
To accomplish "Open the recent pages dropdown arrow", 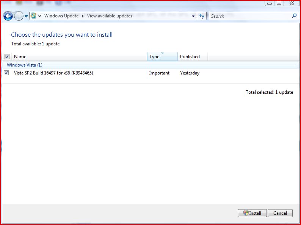I will [x=26, y=16].
